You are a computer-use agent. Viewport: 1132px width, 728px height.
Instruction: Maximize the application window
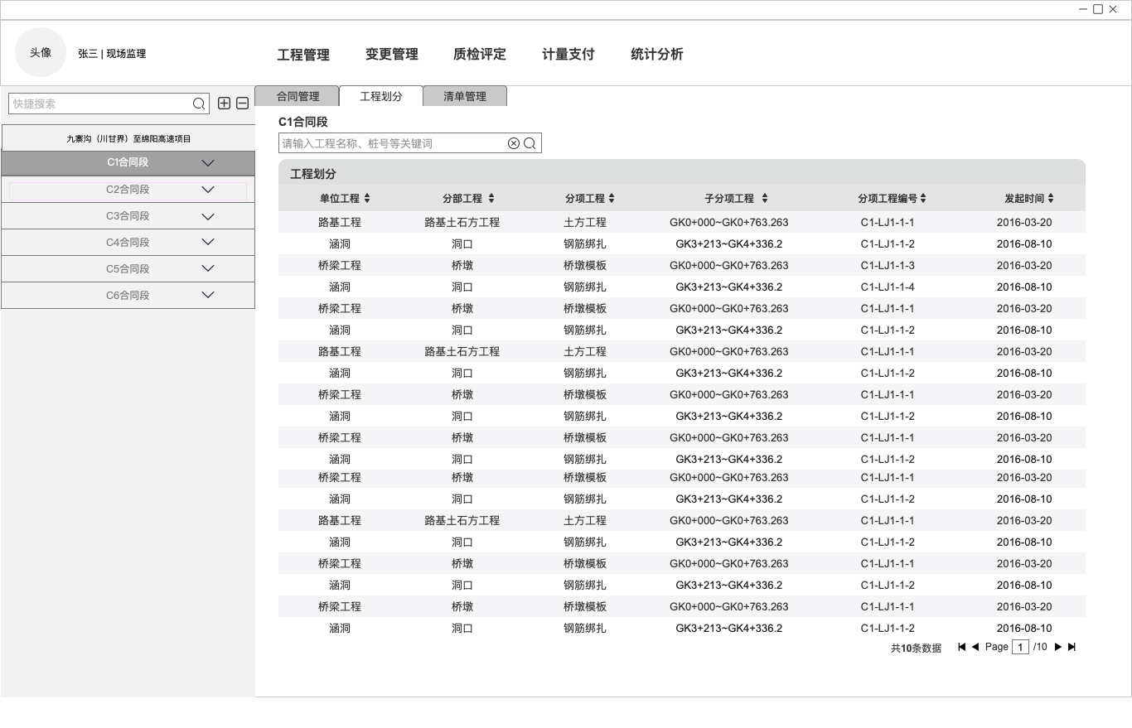[1098, 9]
